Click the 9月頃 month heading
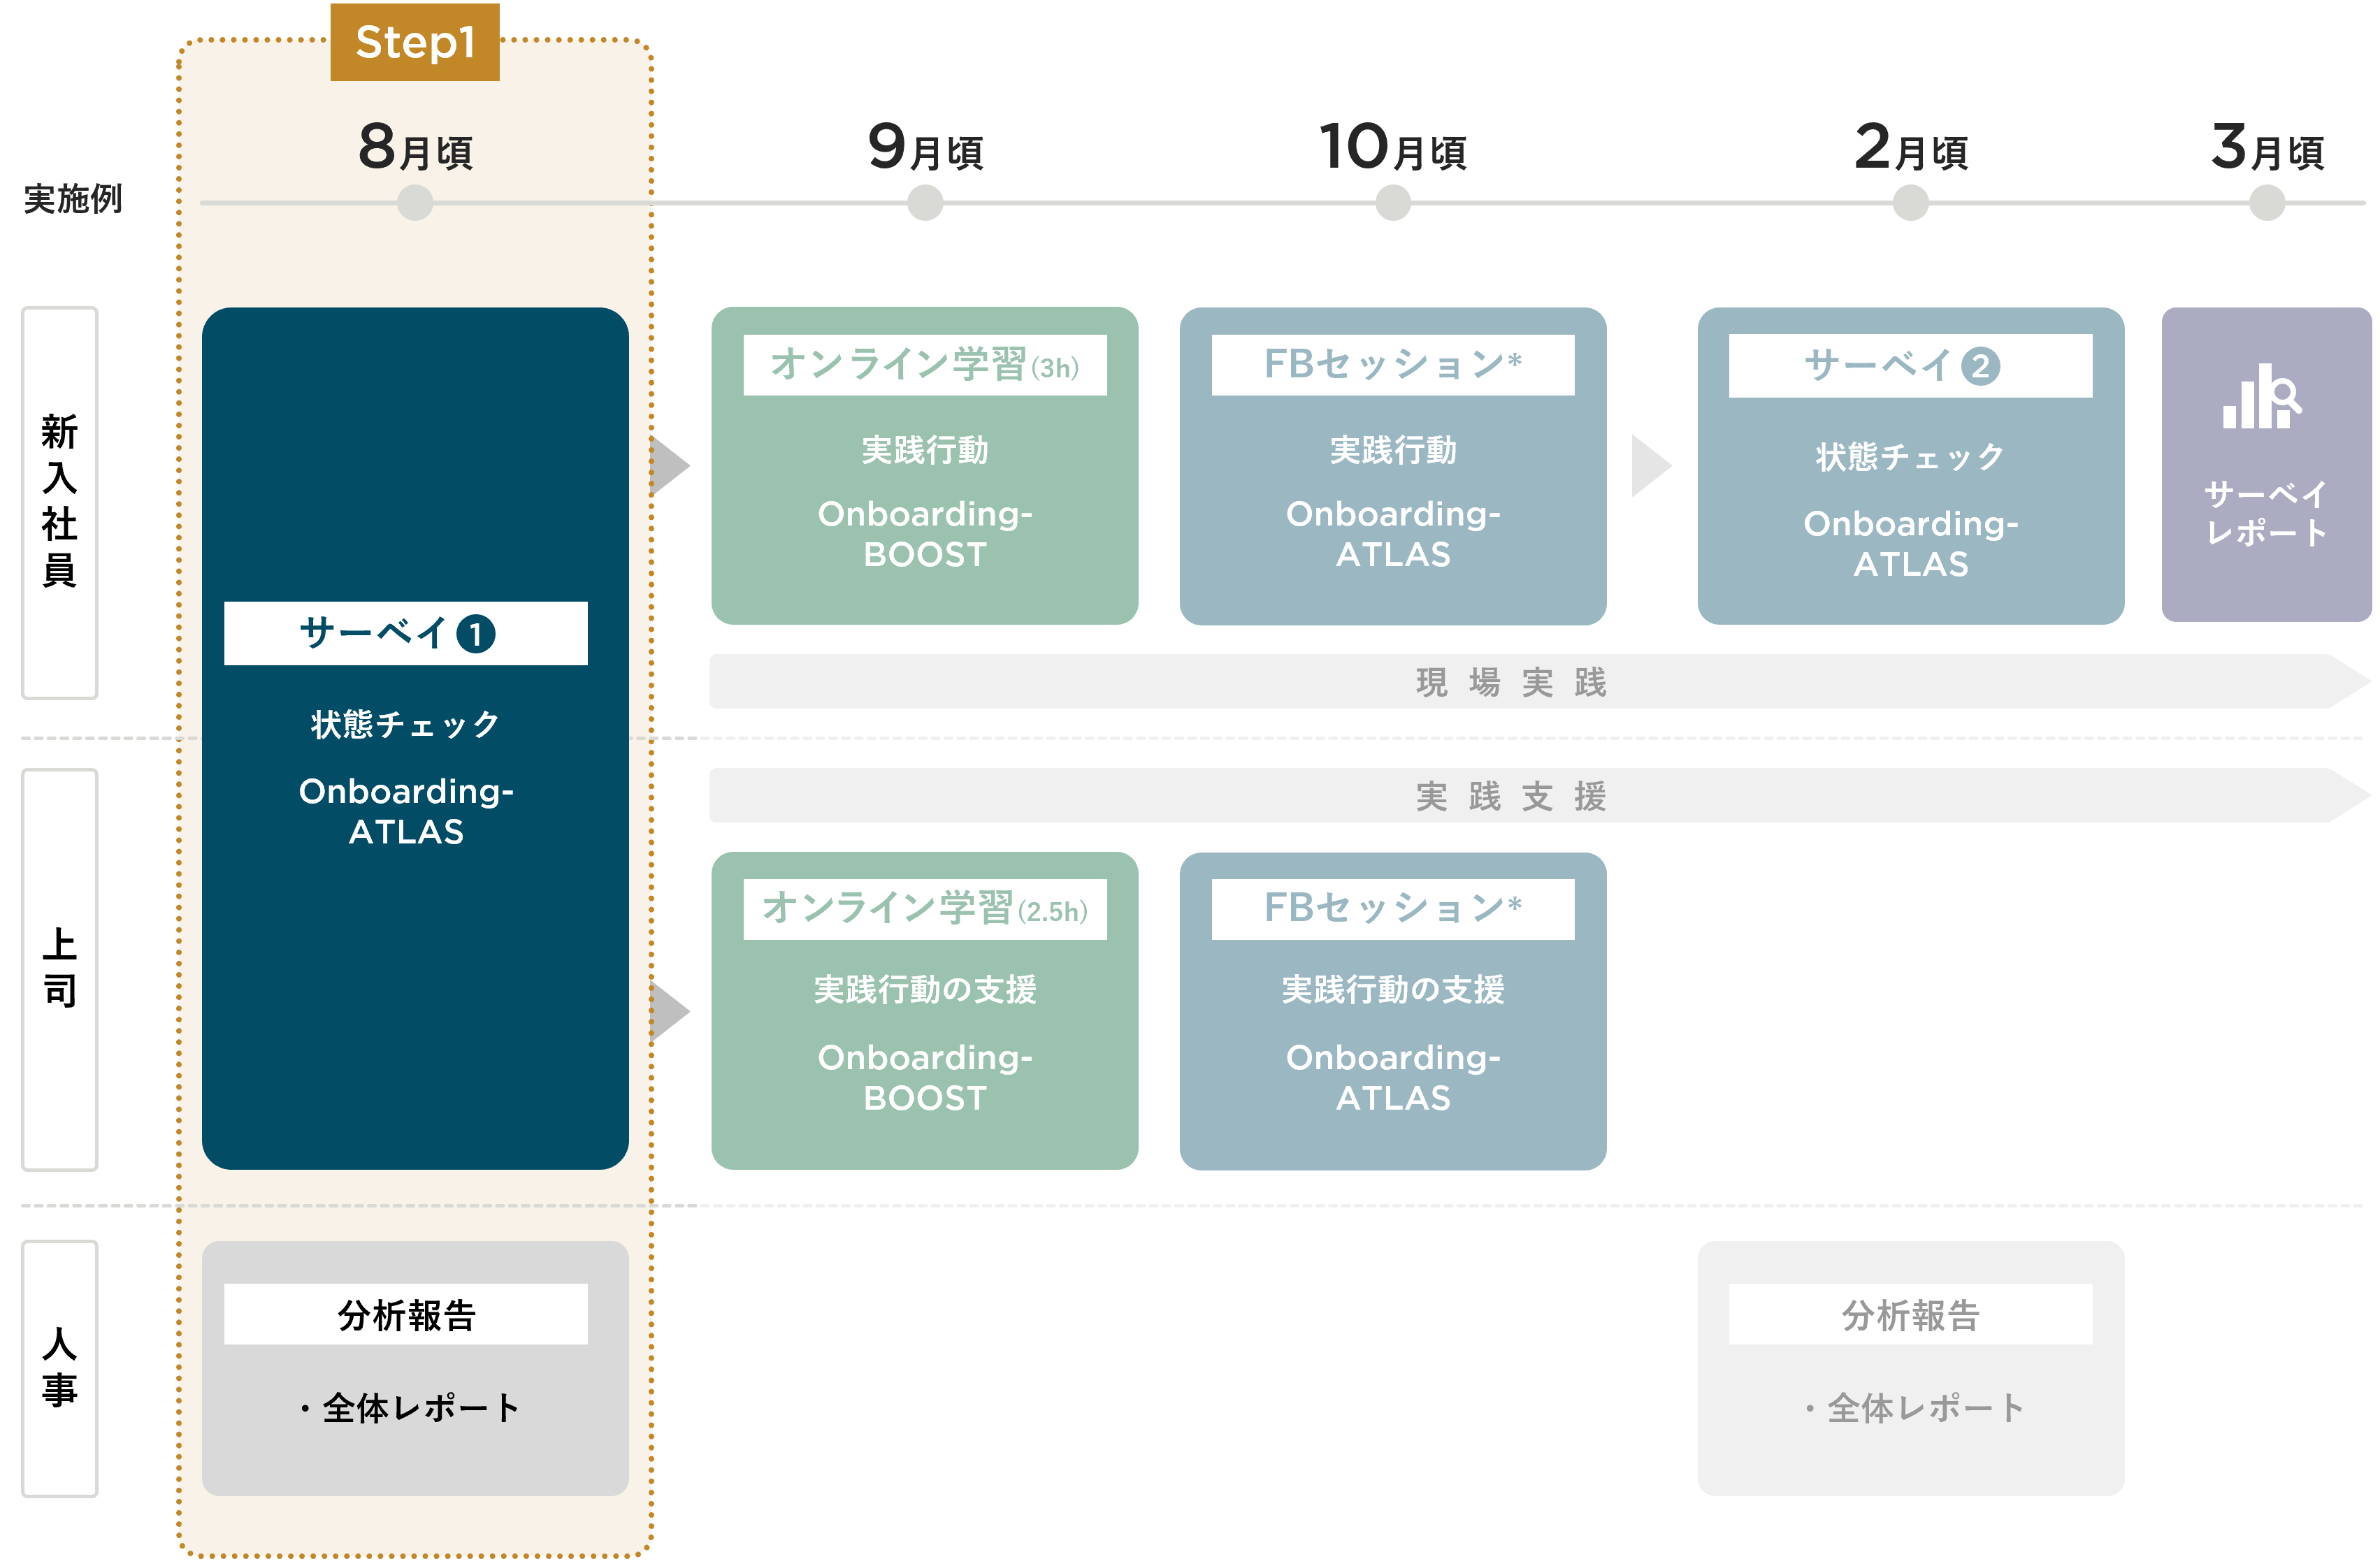 925,147
